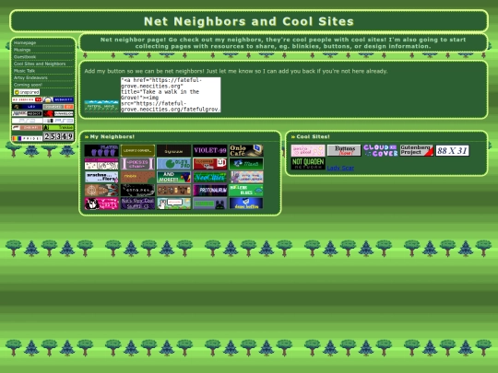The image size is (498, 373).
Task: Open the Homepage link in the sidebar
Action: coord(25,42)
